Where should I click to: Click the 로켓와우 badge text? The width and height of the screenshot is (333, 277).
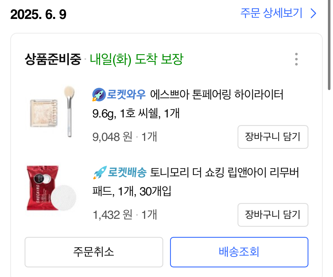point(126,95)
